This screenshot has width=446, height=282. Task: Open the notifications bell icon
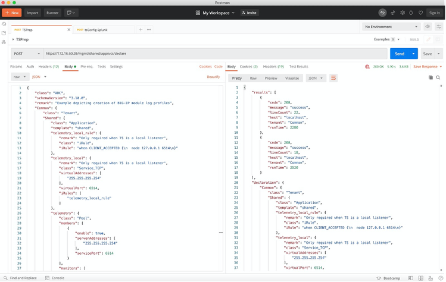click(411, 12)
